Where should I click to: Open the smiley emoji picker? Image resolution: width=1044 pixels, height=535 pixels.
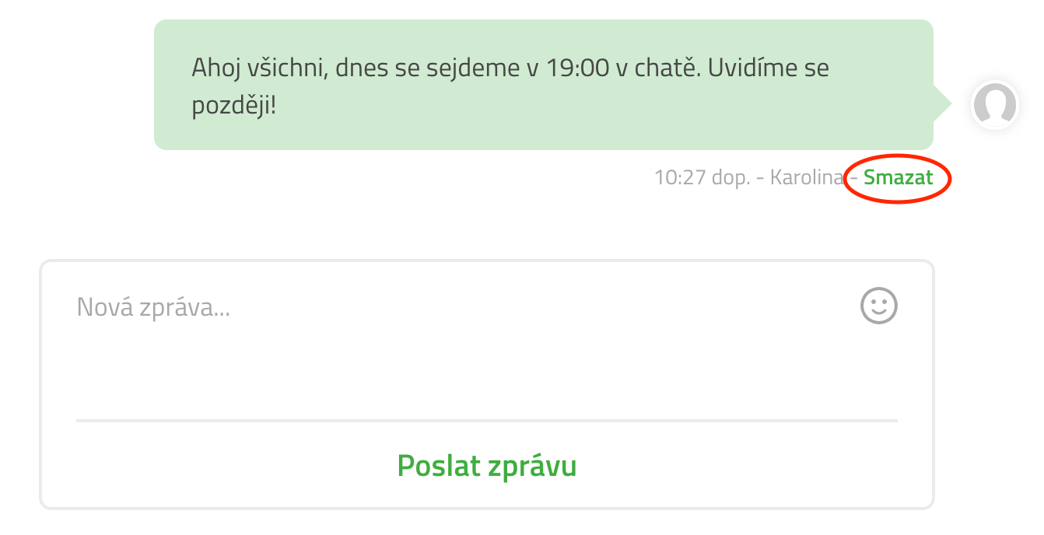coord(879,306)
